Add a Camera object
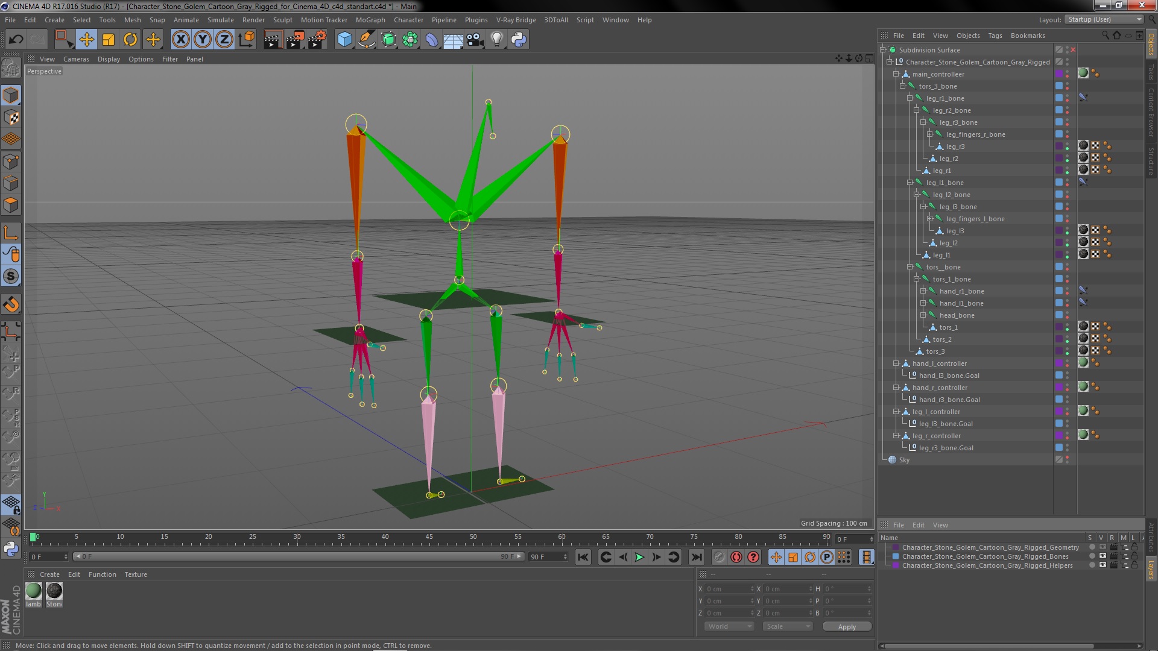1158x651 pixels. [x=475, y=40]
